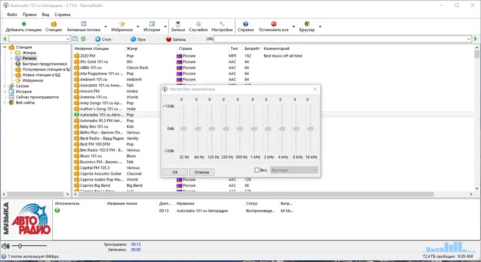Click the 1 kHz equalizer slider
481x262 pixels.
[254, 129]
